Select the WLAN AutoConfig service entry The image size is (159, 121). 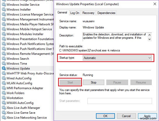19,83
